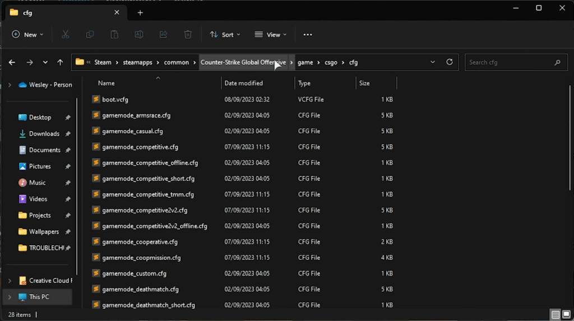Open the Sort dropdown menu
The height and width of the screenshot is (321, 574).
(225, 34)
